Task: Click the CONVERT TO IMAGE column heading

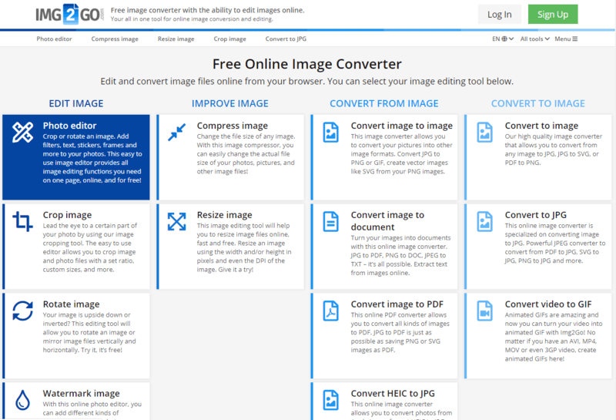Action: pyautogui.click(x=537, y=103)
